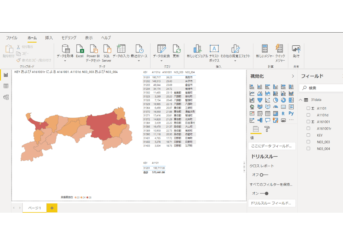Select the matrix visual
This screenshot has width=343, height=245.
tap(275, 114)
